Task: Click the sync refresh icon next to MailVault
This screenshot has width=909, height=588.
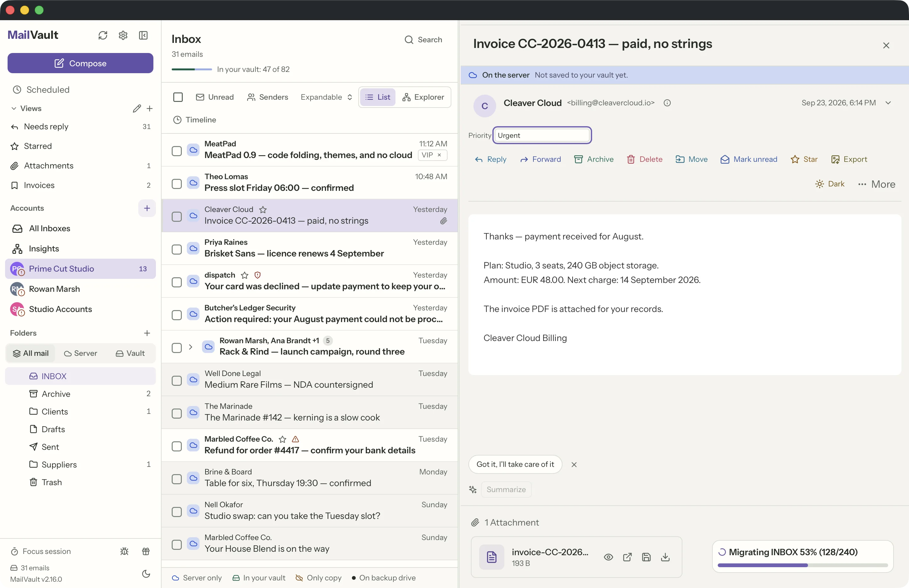Action: (103, 36)
